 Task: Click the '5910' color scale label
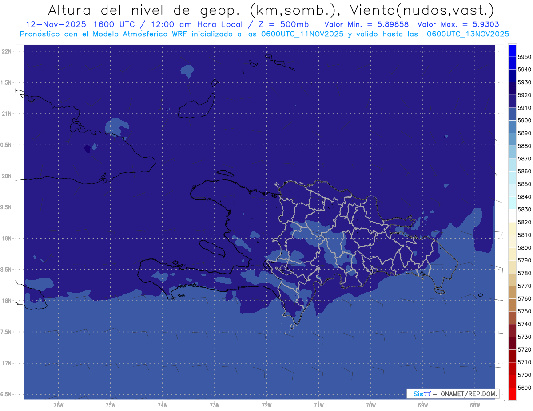pyautogui.click(x=525, y=108)
